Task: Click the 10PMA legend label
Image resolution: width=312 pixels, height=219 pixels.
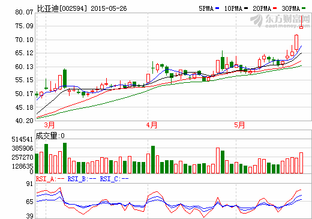Action: click(x=233, y=8)
